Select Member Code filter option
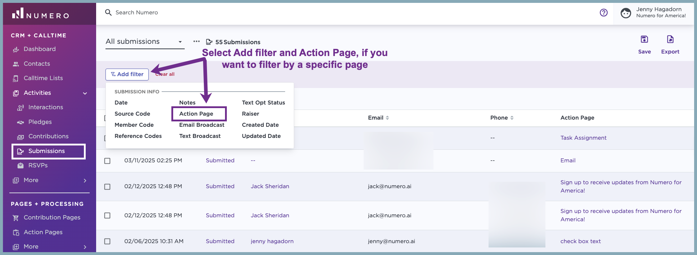This screenshot has height=255, width=697. (134, 125)
